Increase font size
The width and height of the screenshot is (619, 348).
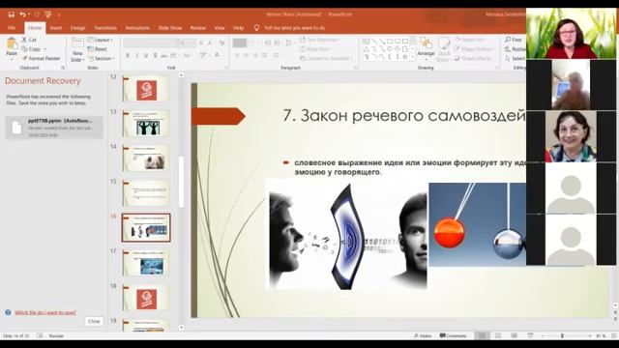pos(201,43)
